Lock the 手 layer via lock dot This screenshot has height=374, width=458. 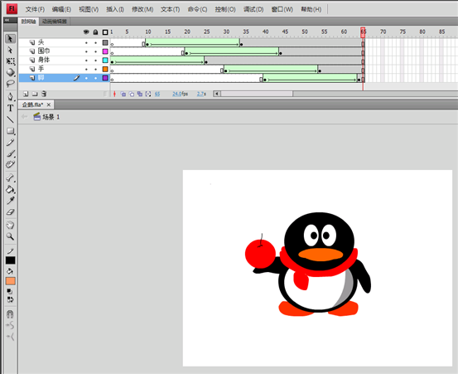click(x=95, y=70)
